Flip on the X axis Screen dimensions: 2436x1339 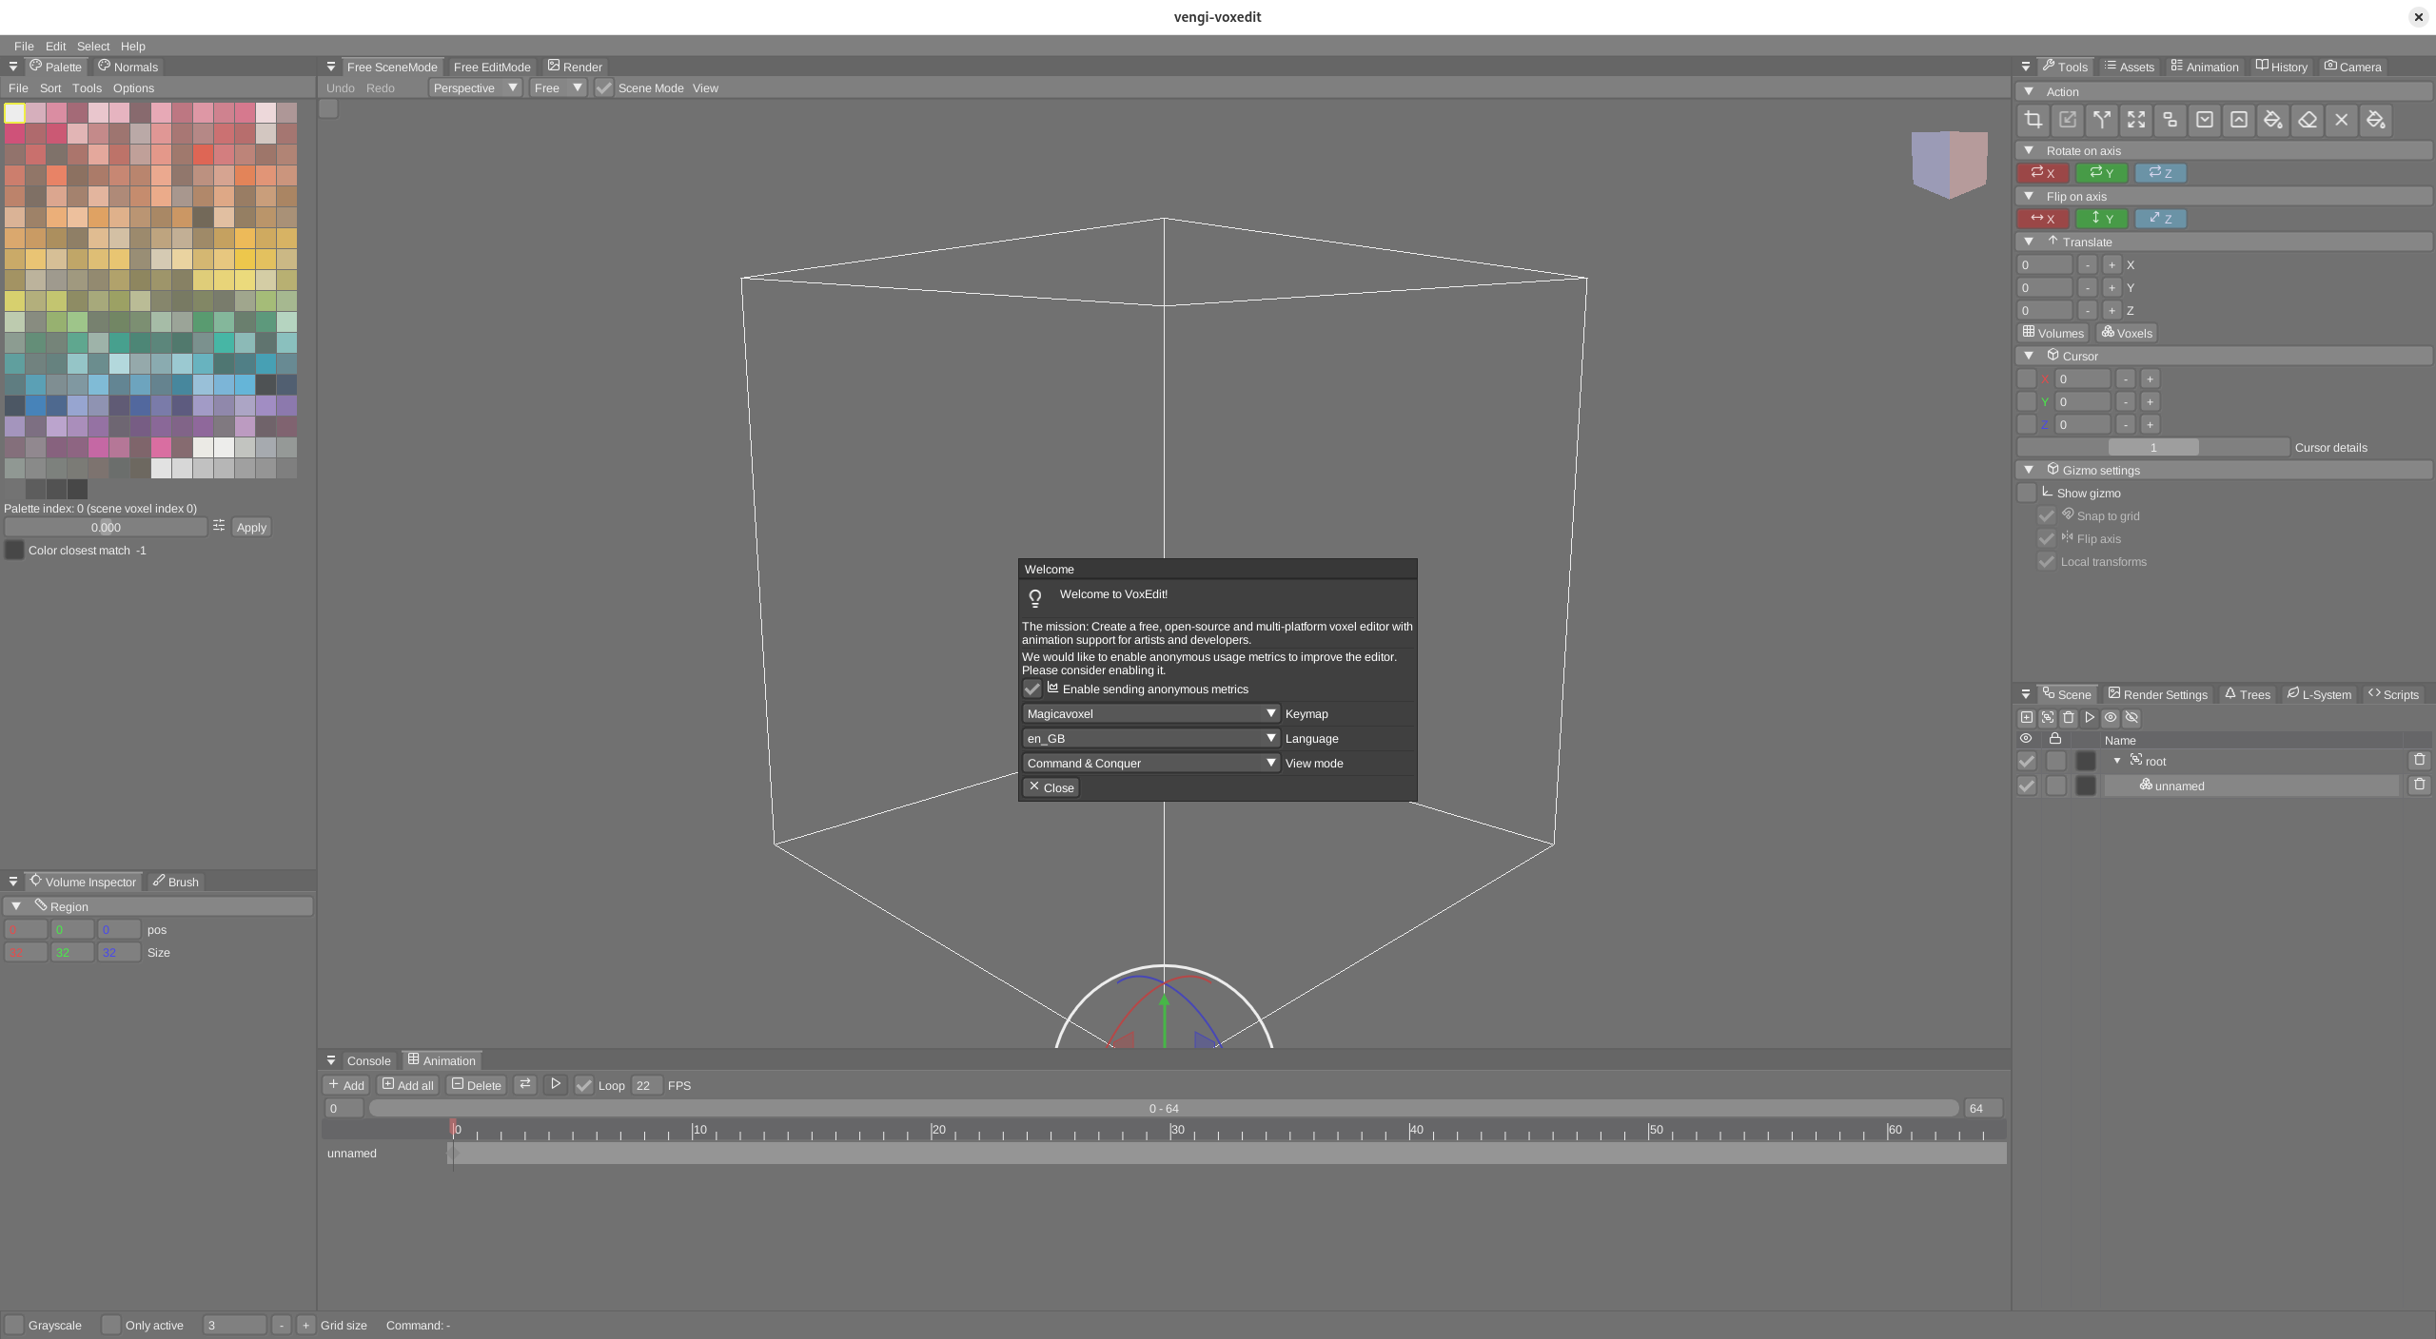[2043, 219]
